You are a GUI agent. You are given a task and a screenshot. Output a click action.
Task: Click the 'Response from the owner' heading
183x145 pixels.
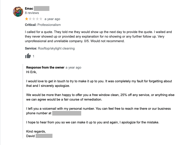[45, 68]
